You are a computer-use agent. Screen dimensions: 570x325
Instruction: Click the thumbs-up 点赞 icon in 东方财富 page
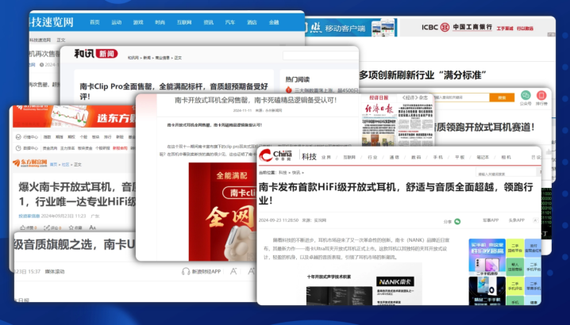click(23, 227)
